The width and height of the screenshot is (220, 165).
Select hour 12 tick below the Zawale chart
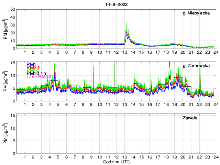tap(116, 157)
